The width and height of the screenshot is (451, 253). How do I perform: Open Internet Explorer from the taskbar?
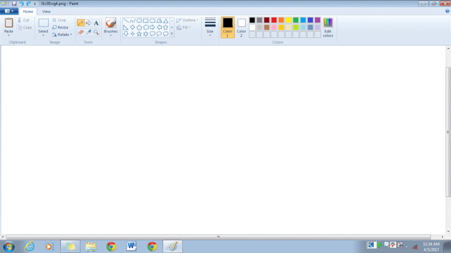(30, 246)
